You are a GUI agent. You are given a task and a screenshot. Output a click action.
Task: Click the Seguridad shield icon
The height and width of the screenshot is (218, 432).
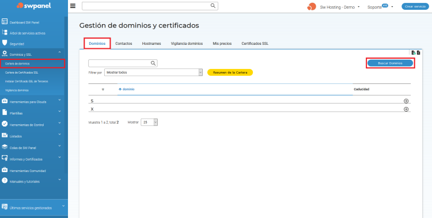(5, 43)
